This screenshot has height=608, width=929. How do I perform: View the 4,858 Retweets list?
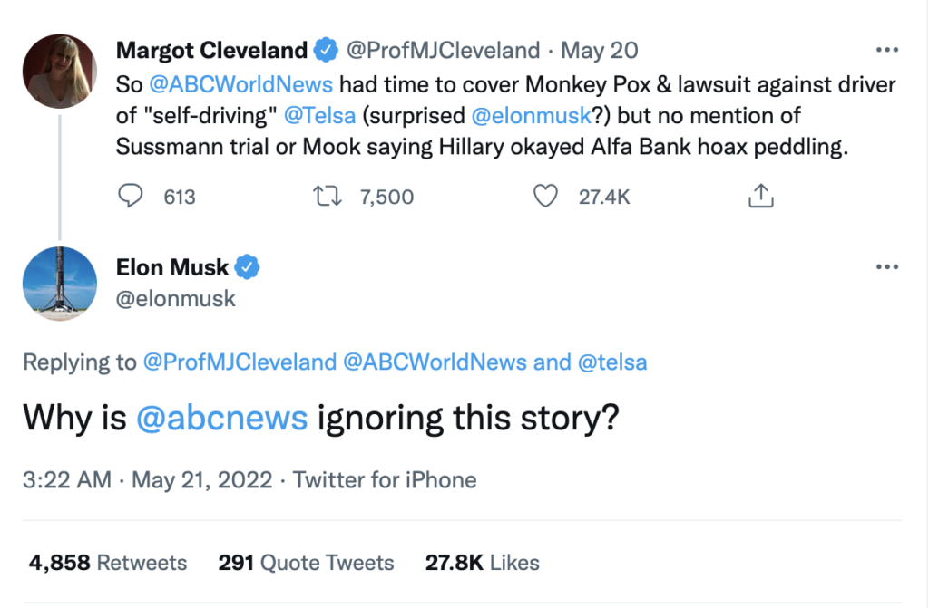click(107, 563)
